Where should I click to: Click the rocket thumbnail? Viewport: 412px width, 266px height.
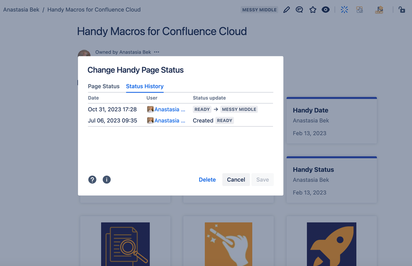pos(332,244)
